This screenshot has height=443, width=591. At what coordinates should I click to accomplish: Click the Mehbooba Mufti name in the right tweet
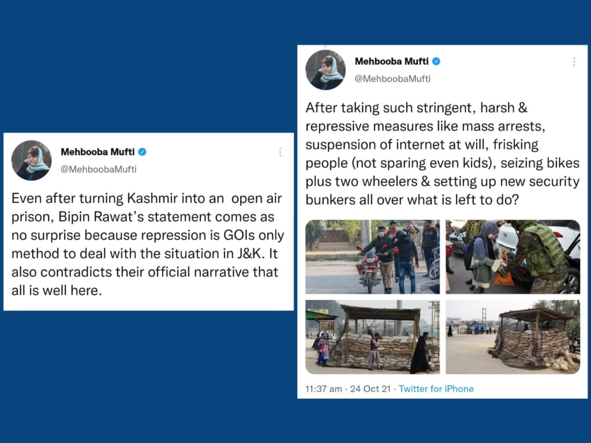(x=392, y=61)
